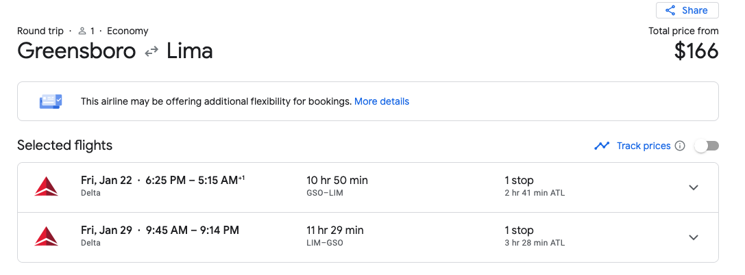Click the Track prices trend-line icon
The width and height of the screenshot is (745, 275).
coord(602,146)
